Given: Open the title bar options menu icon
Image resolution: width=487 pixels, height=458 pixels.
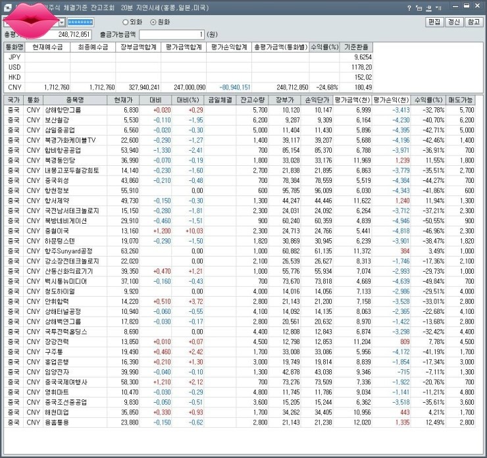Looking at the screenshot, I should click(x=438, y=9).
